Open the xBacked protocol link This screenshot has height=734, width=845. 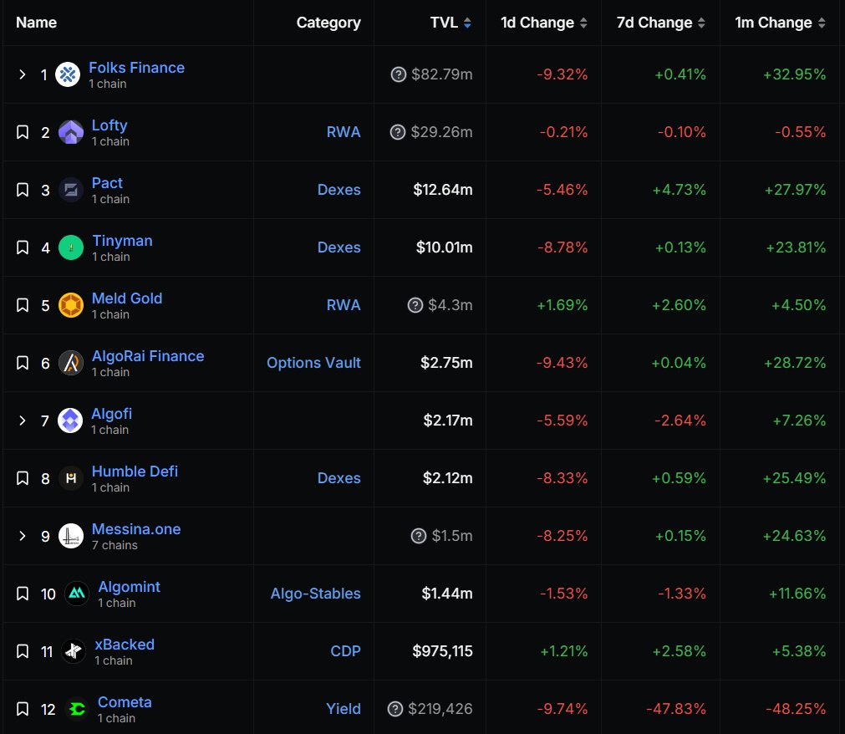point(125,645)
